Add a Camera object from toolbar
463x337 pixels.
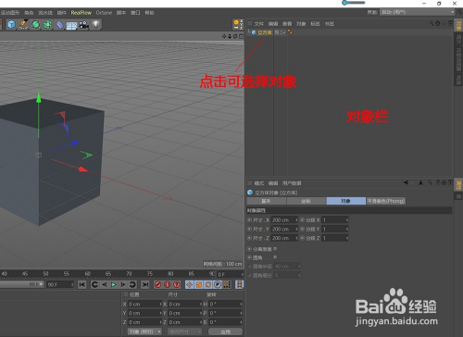(83, 24)
